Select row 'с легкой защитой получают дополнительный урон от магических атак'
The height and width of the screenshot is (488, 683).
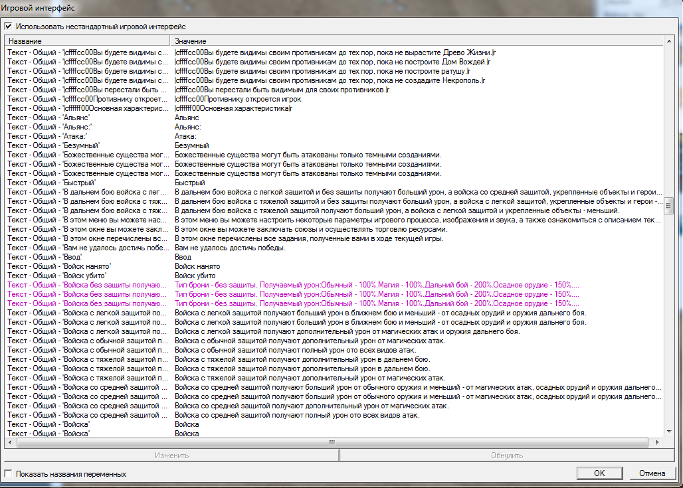click(334, 331)
